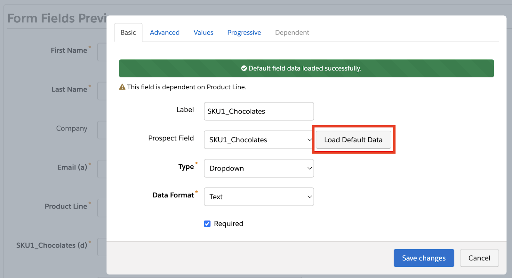Switch to the Progressive tab
Screen dimensions: 512x278
click(244, 33)
